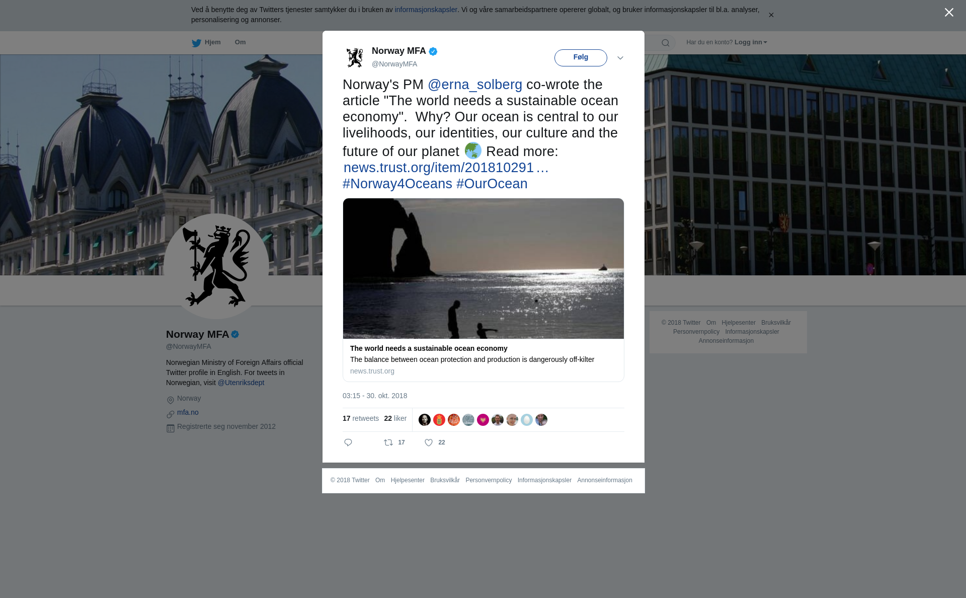
Task: Click the informasjonskapsler link in banner
Action: [426, 10]
